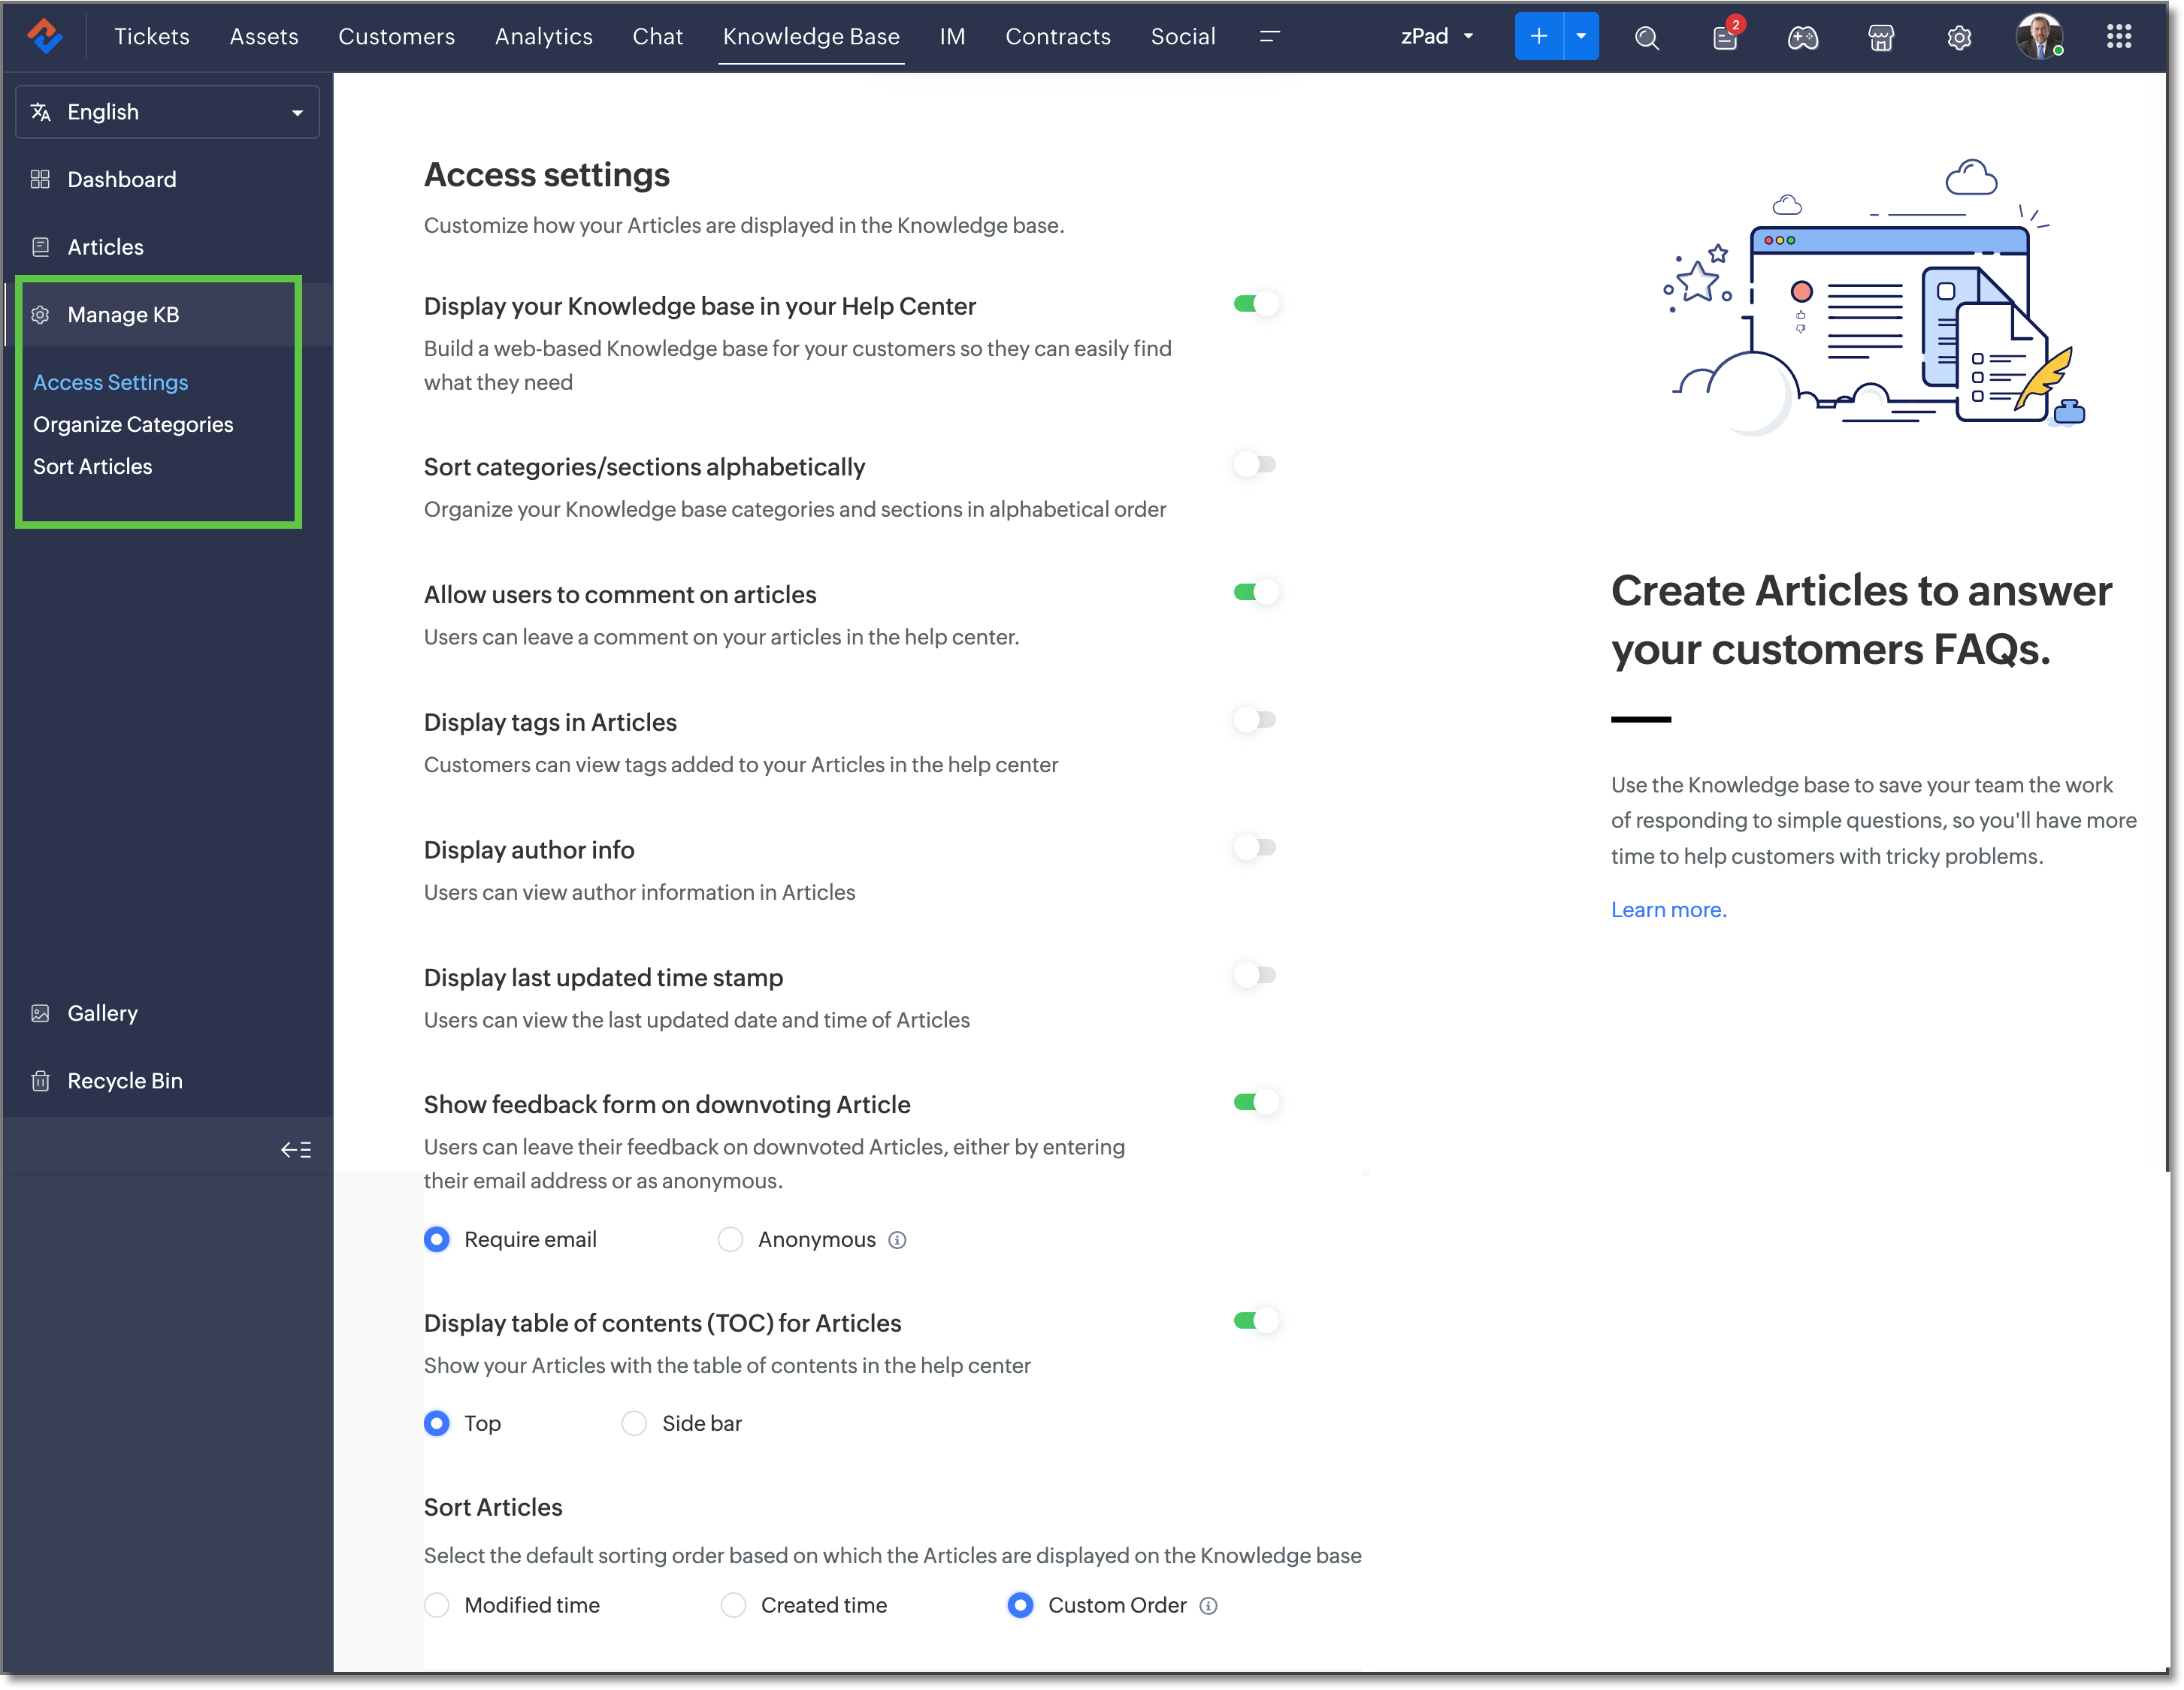
Task: Select the Require email radio button
Action: [437, 1240]
